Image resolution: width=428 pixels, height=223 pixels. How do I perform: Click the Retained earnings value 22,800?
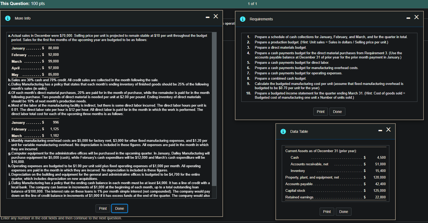coord(380,197)
